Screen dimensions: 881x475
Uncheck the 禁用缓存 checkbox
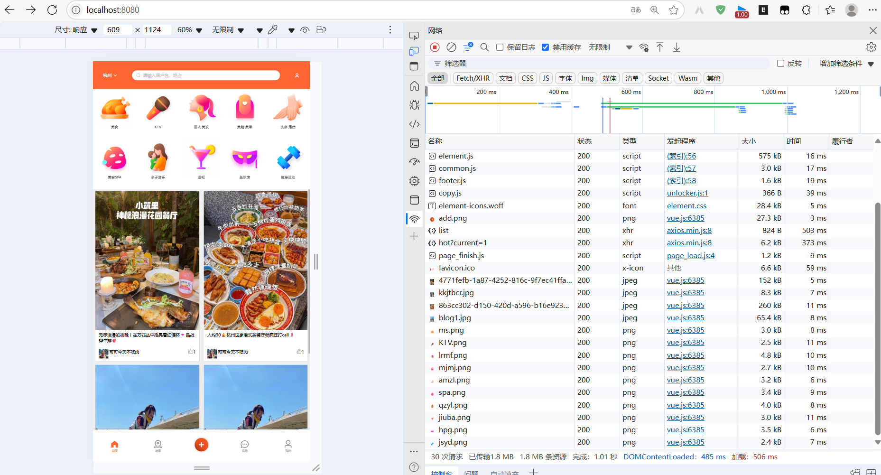pyautogui.click(x=546, y=47)
